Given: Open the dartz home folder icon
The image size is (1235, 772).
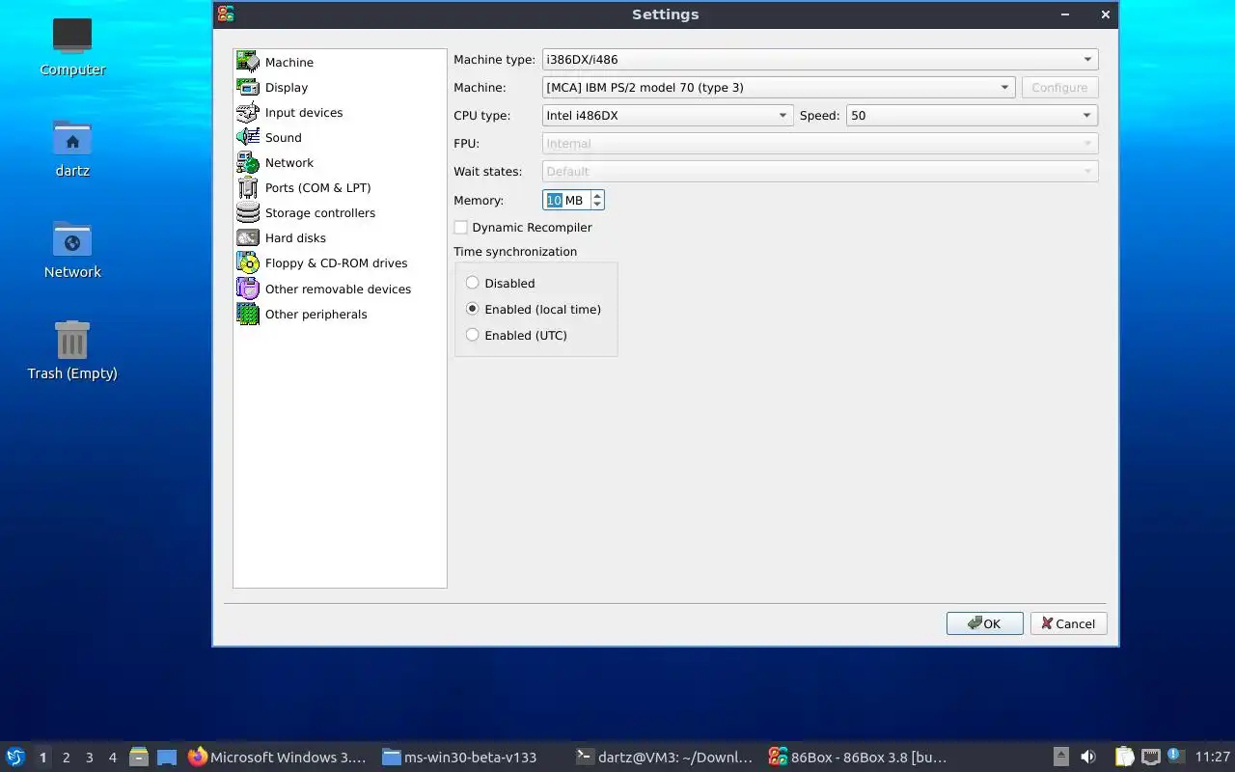Looking at the screenshot, I should [x=72, y=138].
